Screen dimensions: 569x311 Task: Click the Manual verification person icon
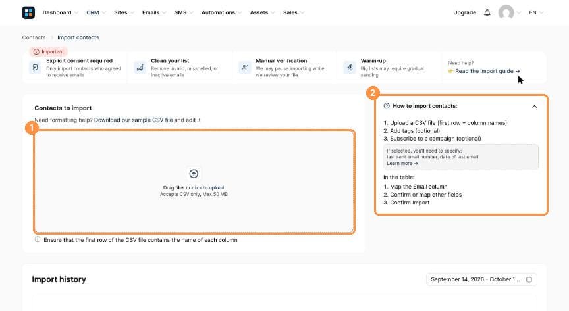coord(245,68)
